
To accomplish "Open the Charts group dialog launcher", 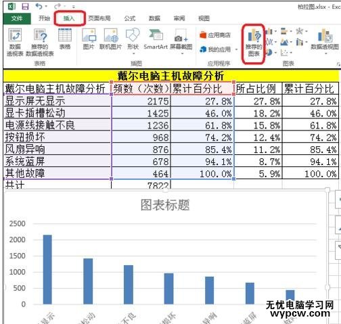I will (338, 64).
